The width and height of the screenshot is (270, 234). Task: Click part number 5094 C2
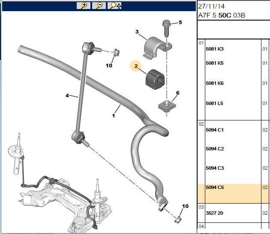coord(215,149)
